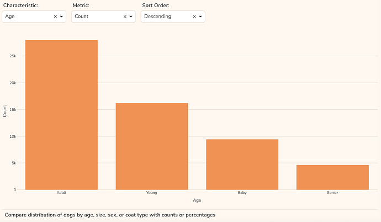381x222 pixels.
Task: Click the Senior x-axis label
Action: click(332, 193)
